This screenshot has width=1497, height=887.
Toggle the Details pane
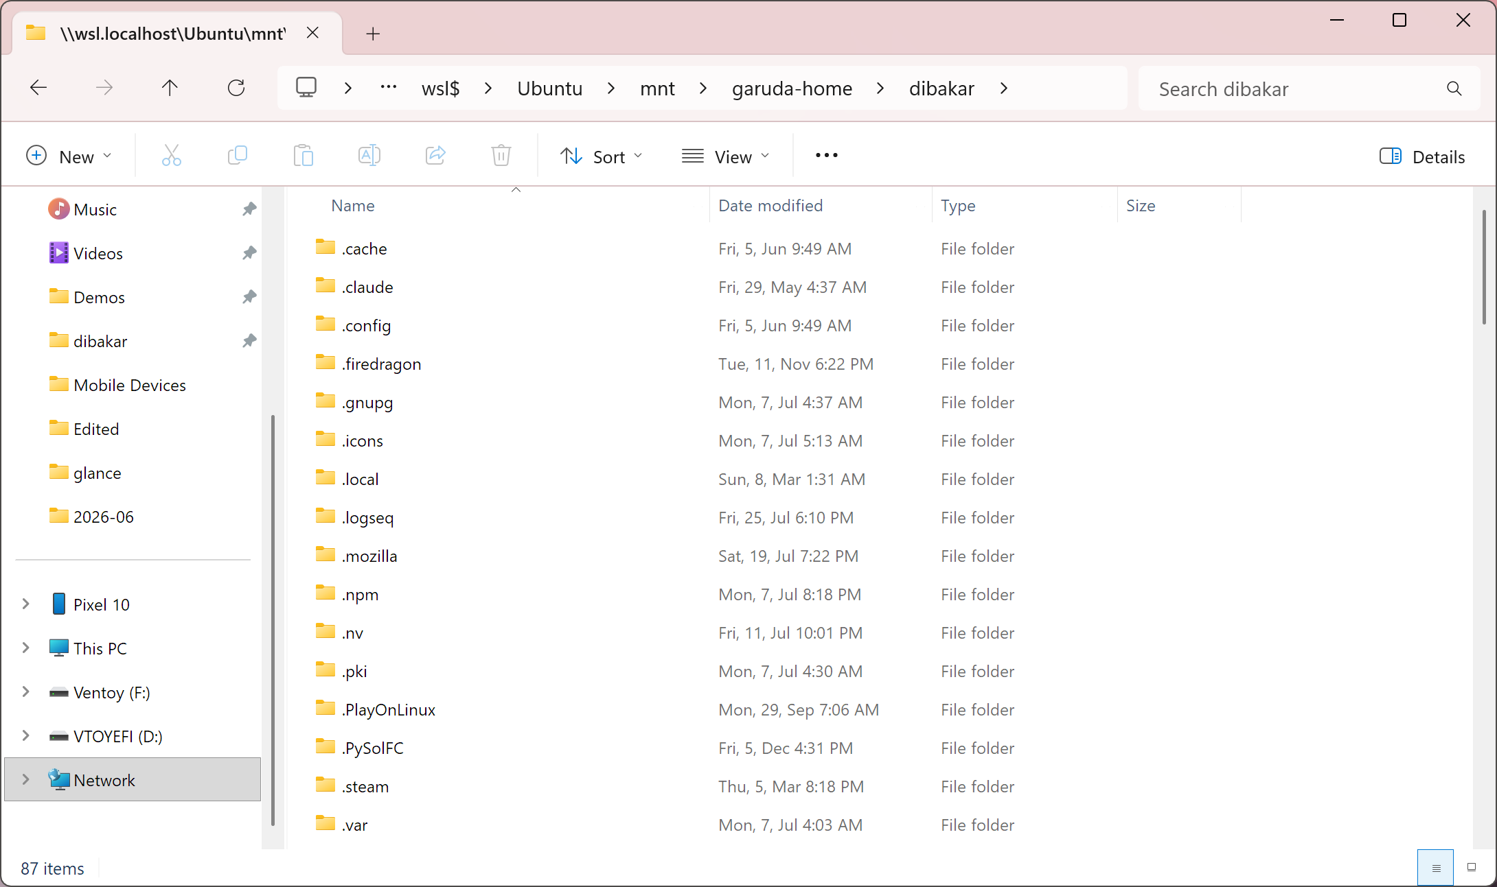[x=1422, y=156]
